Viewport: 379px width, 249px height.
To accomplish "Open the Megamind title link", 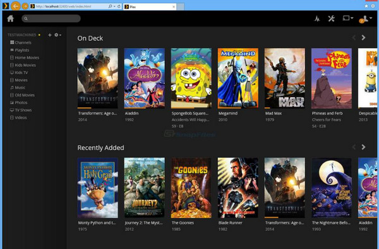I will pyautogui.click(x=228, y=113).
